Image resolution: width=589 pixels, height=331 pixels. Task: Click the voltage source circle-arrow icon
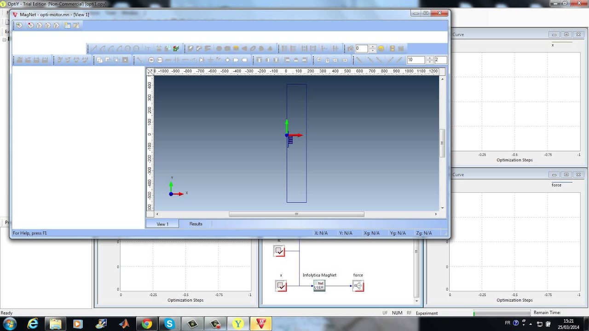(x=151, y=60)
